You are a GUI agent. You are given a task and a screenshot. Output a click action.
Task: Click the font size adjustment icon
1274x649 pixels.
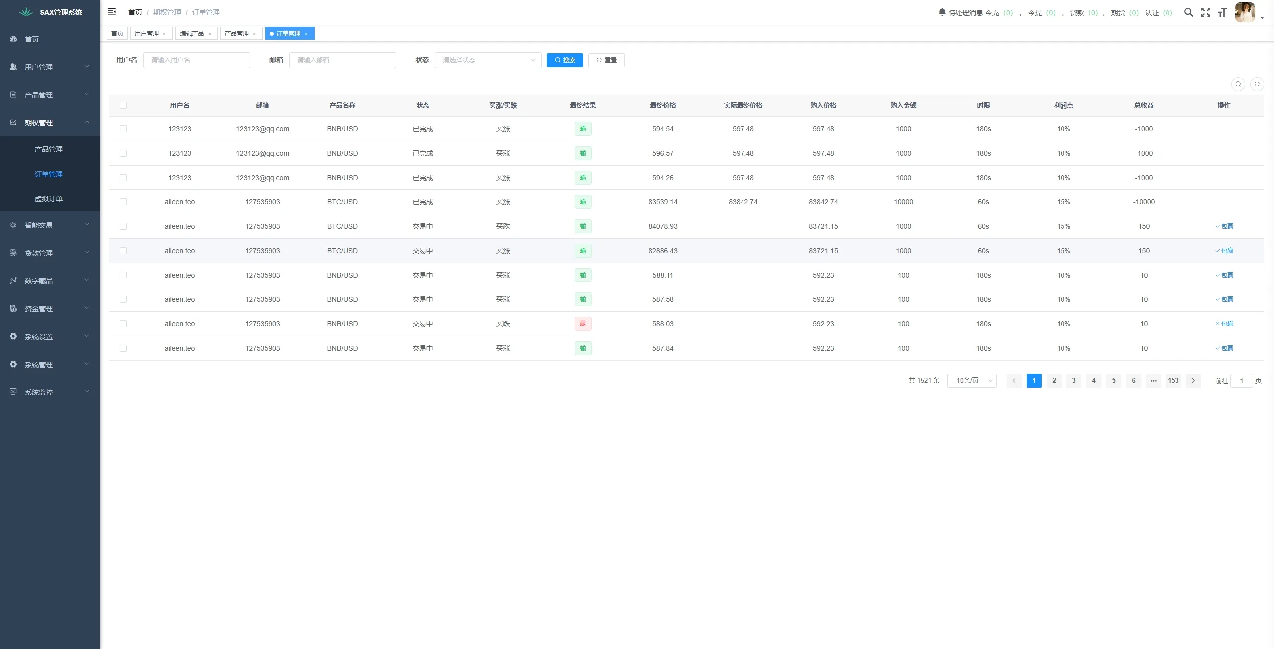[1223, 12]
